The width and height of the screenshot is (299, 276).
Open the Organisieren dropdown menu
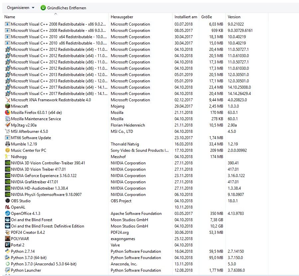pyautogui.click(x=21, y=8)
